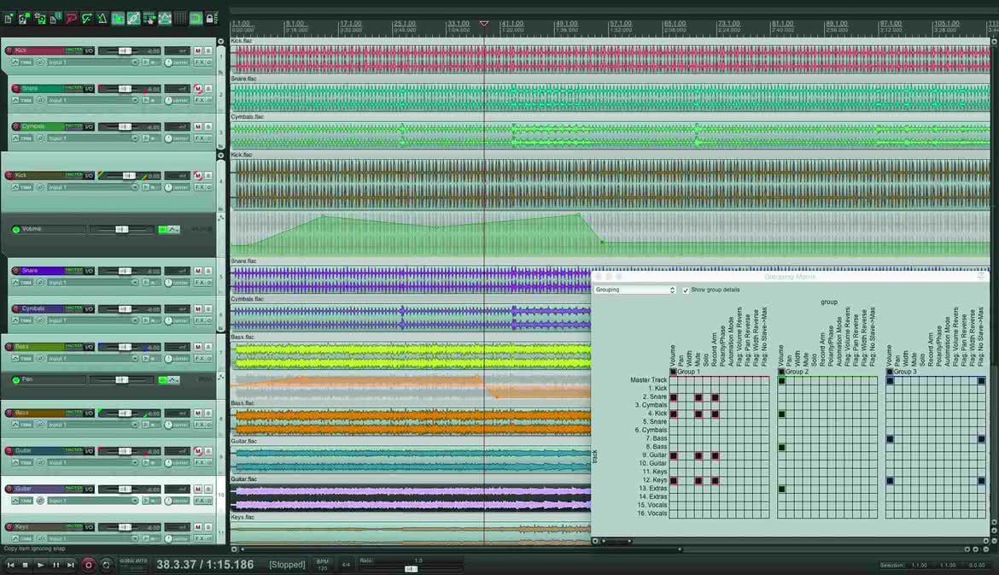Open the FX button on track 1 Kick
This screenshot has width=999, height=575.
[x=200, y=62]
